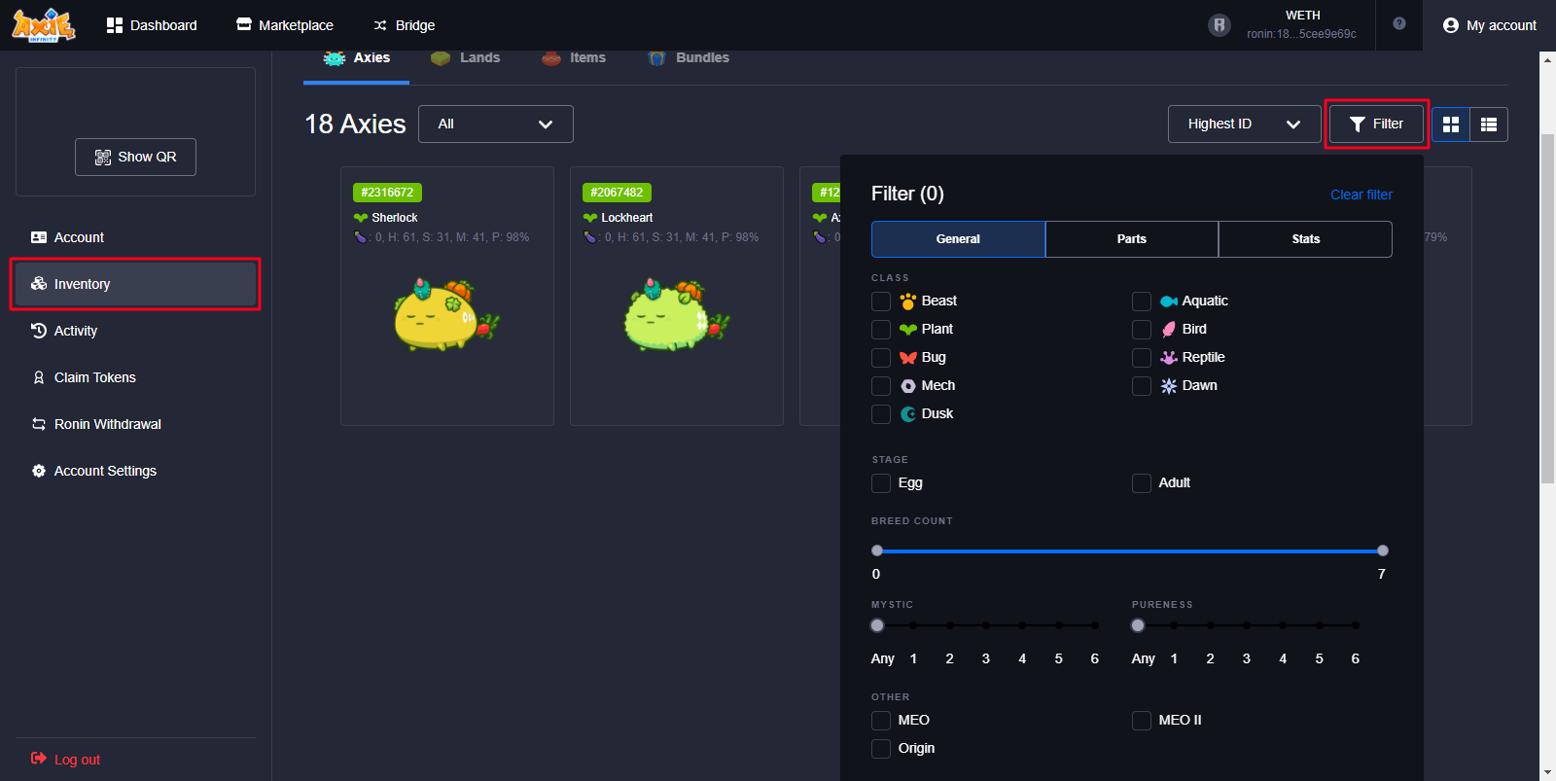
Task: Show the QR code
Action: click(135, 157)
